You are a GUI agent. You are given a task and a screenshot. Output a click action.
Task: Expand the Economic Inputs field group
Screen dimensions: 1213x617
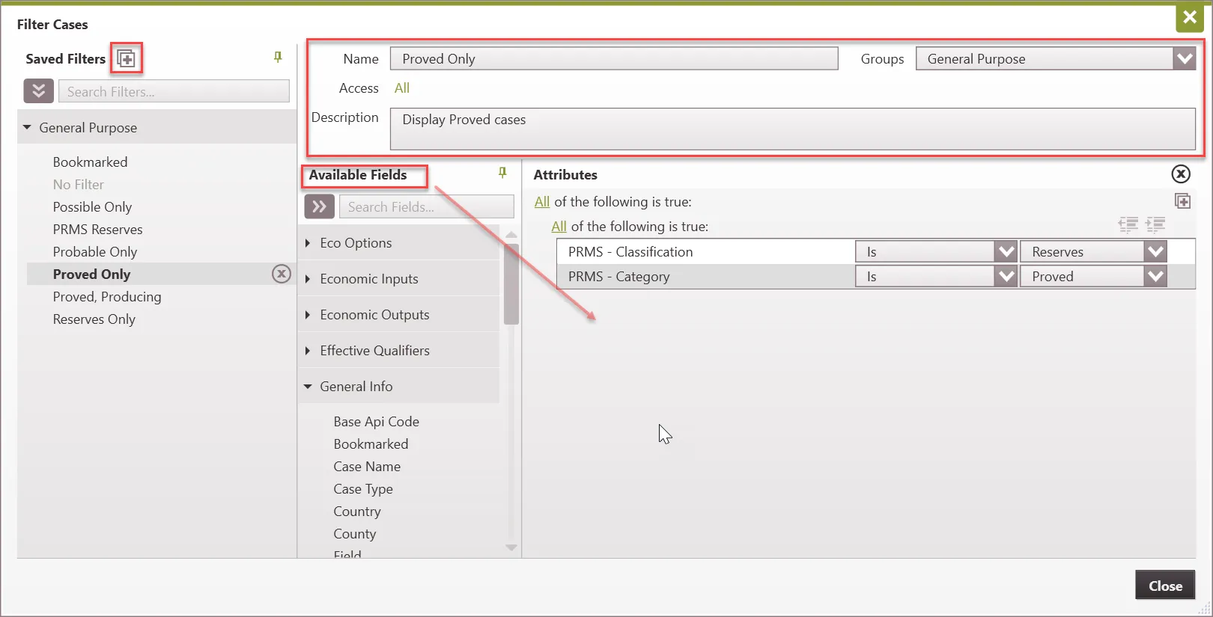tap(308, 279)
